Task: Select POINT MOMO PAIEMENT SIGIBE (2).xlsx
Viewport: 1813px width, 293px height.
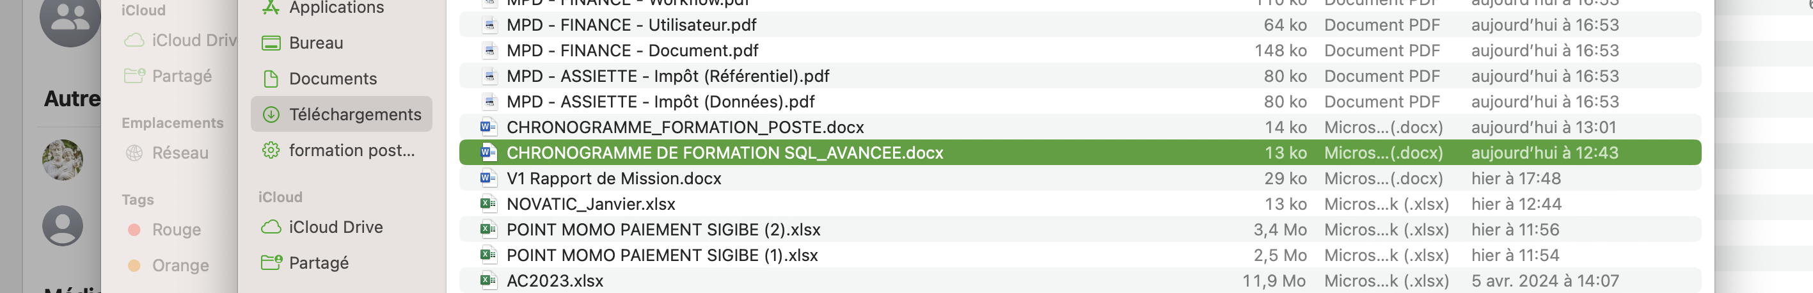Action: [x=663, y=230]
